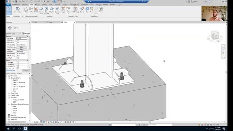
Task: Open the Properties help link
Action: coord(11,70)
